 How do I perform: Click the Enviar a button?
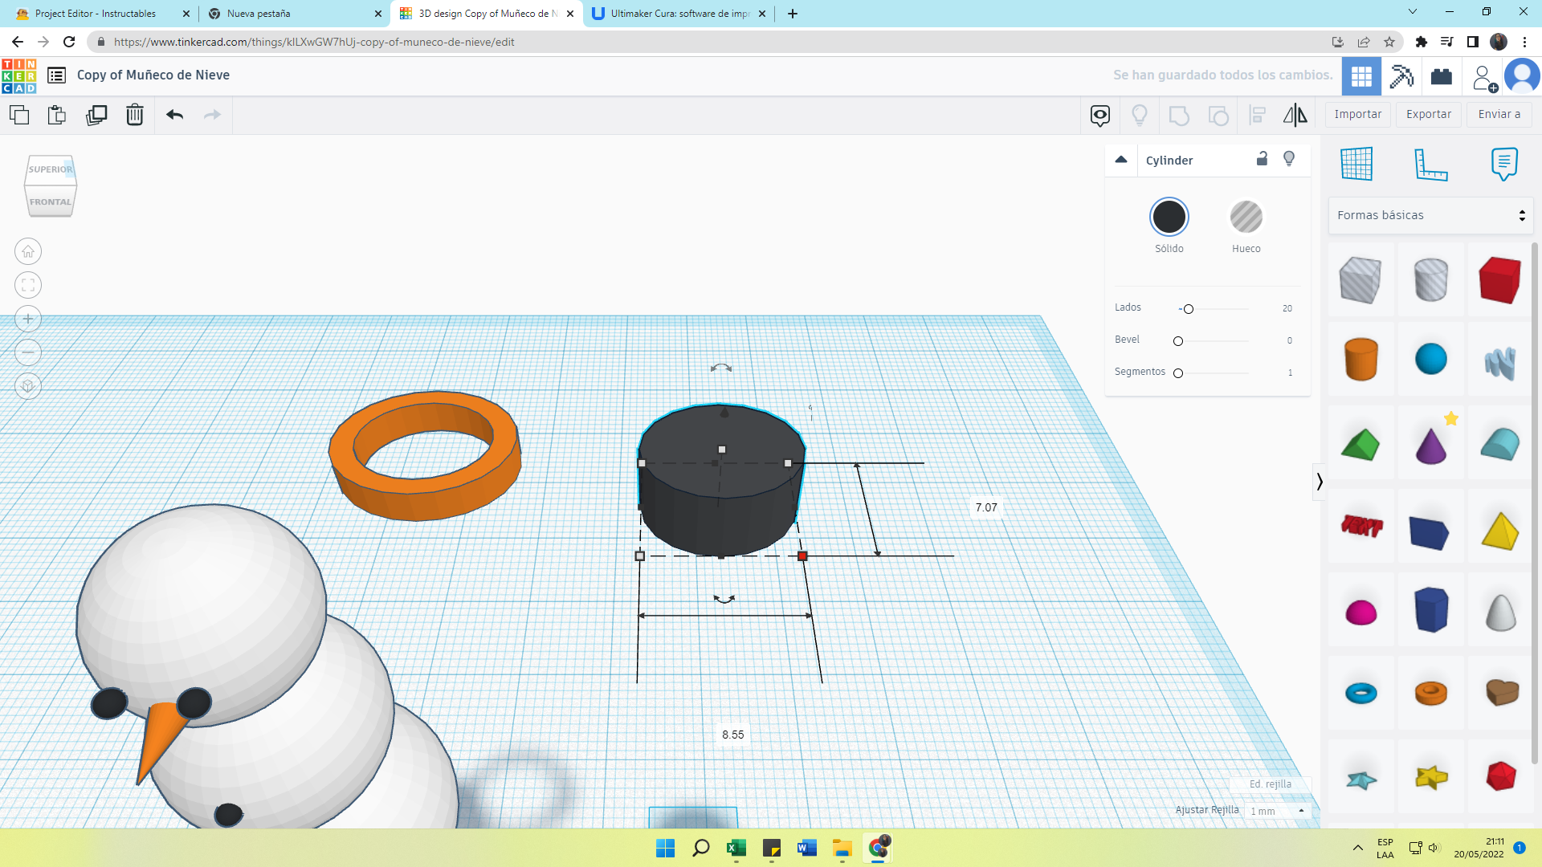(1499, 115)
